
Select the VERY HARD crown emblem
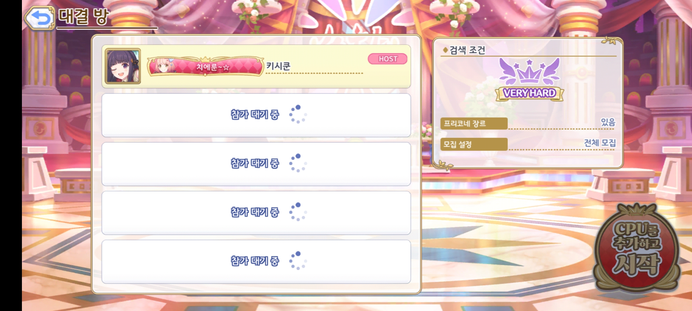coord(529,79)
